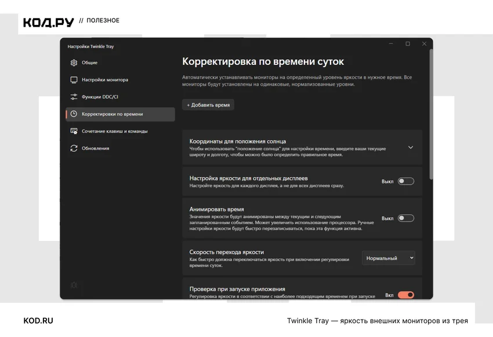Switch to Функции DDC/CI section
Viewport: 493px width, 337px height.
point(120,97)
